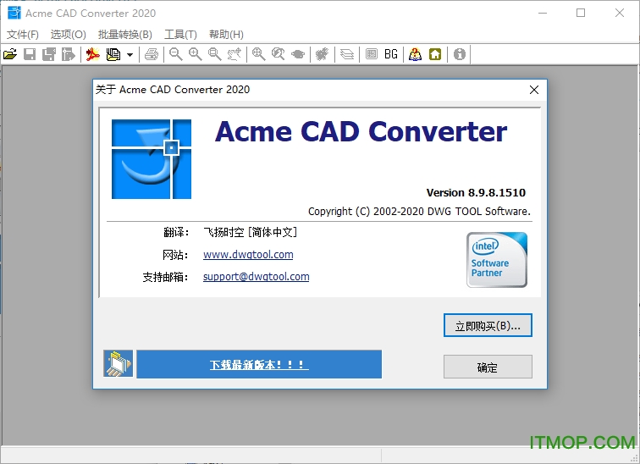The image size is (640, 464).
Task: Click the Version 8.9.8.1510 text
Action: [476, 192]
